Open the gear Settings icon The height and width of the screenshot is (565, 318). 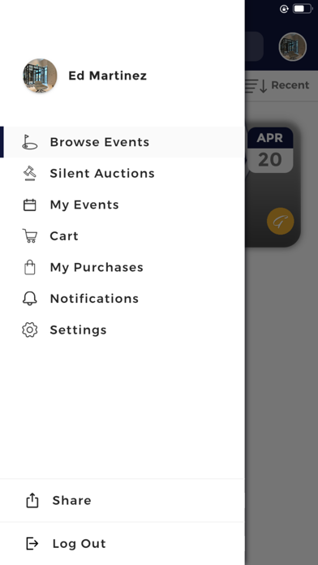pyautogui.click(x=29, y=330)
